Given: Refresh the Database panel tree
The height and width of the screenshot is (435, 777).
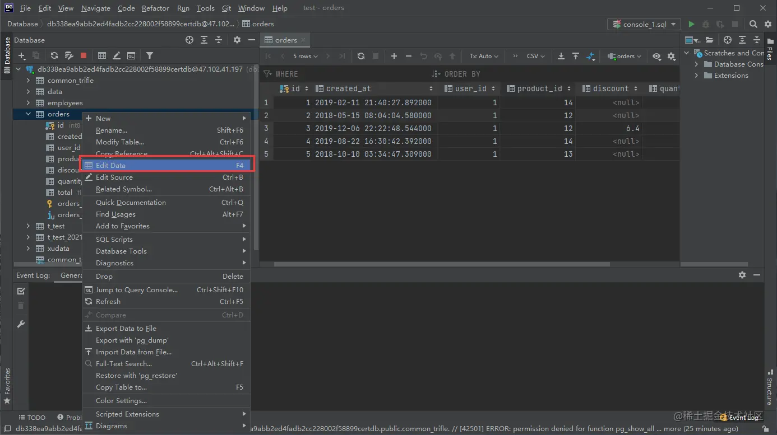Looking at the screenshot, I should pyautogui.click(x=54, y=55).
